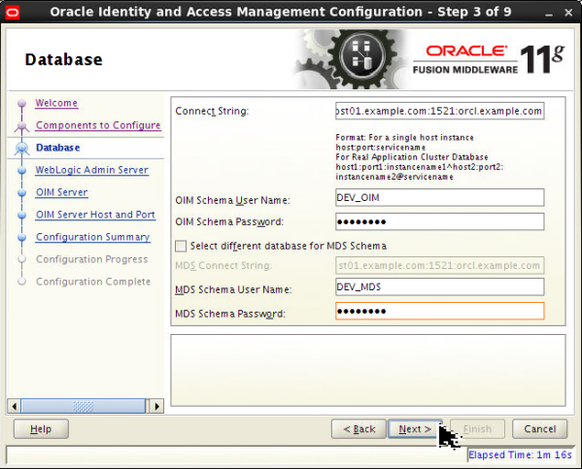This screenshot has height=469, width=582.
Task: Click the sidebar horizontal scrollbar thumb
Action: 84,406
